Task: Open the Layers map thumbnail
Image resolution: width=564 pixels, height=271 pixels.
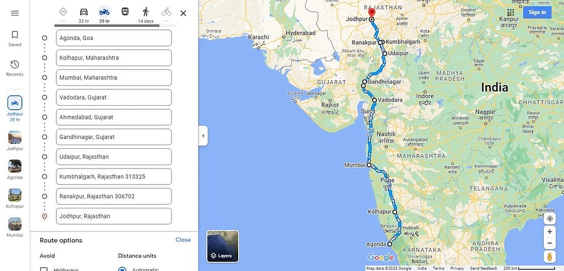Action: point(222,247)
